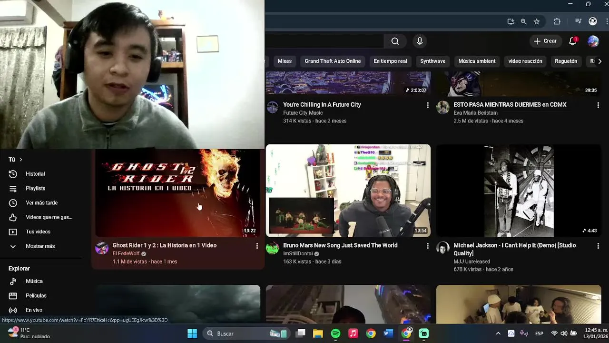
Task: Open options menu for Bruno Mars video
Action: (x=427, y=246)
